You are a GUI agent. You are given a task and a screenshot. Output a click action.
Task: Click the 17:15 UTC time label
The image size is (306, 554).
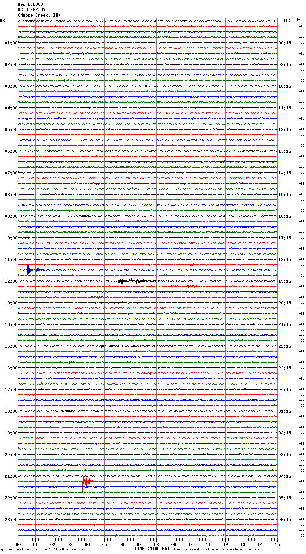tap(285, 238)
